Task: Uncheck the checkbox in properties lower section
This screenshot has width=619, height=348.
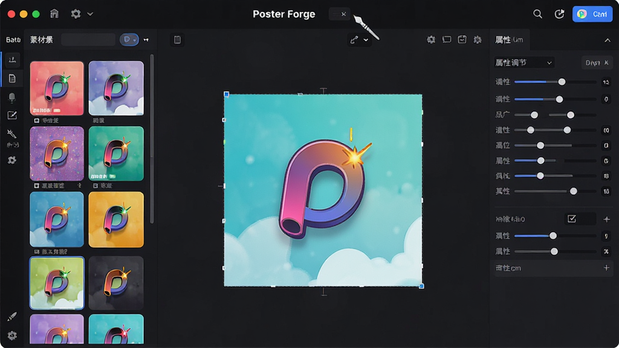Action: click(x=572, y=219)
